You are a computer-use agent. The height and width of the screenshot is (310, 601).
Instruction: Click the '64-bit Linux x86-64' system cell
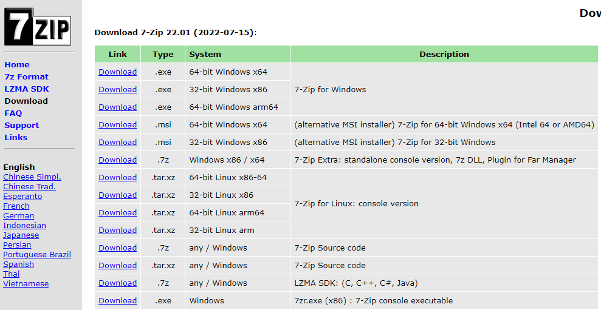(237, 178)
